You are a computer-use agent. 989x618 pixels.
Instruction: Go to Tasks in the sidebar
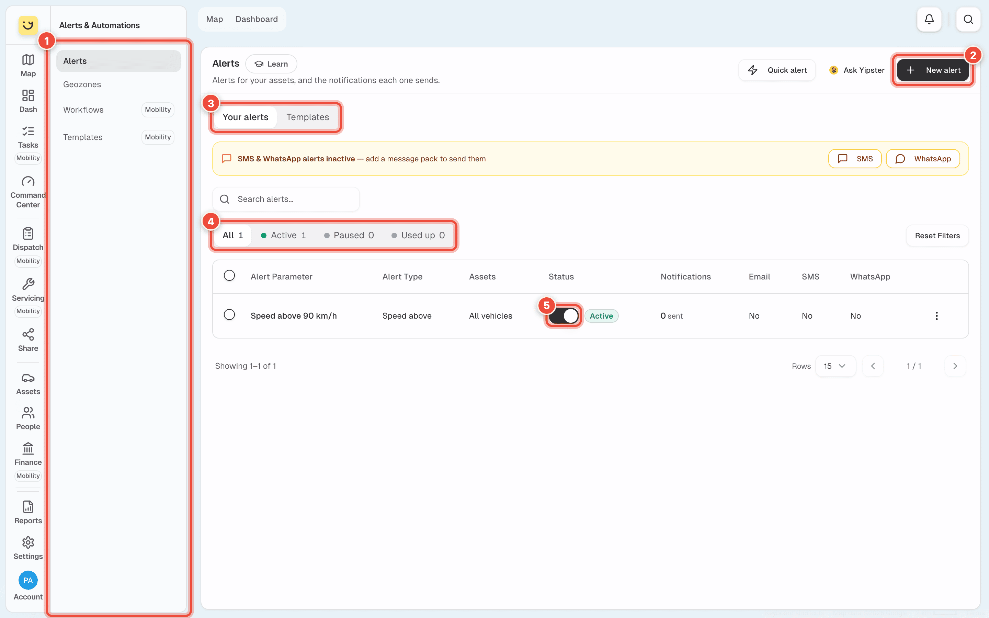coord(28,137)
